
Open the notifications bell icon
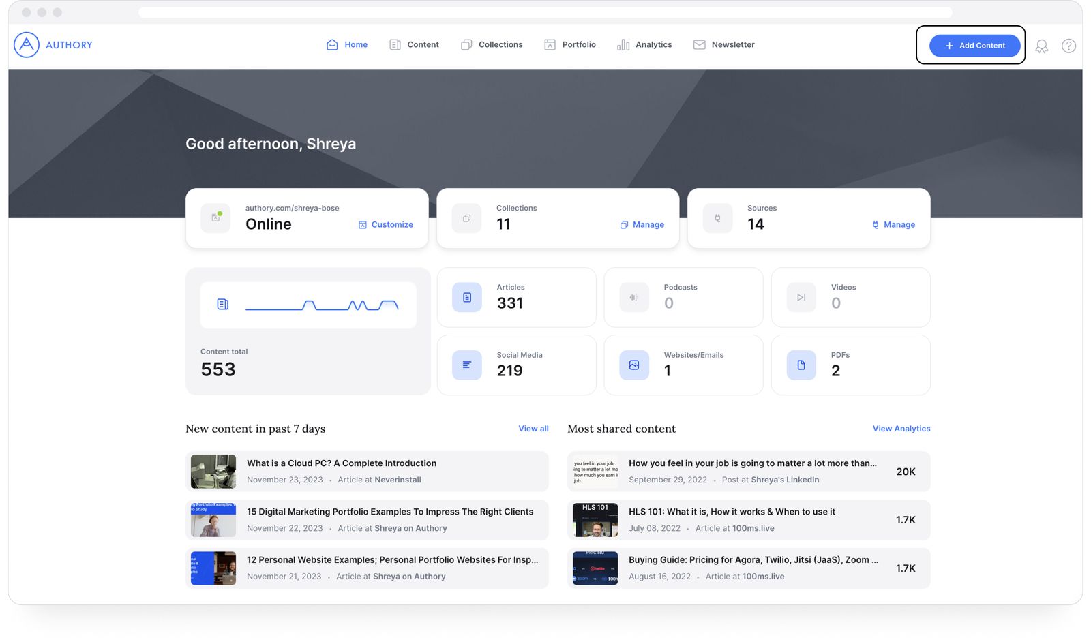tap(1041, 46)
